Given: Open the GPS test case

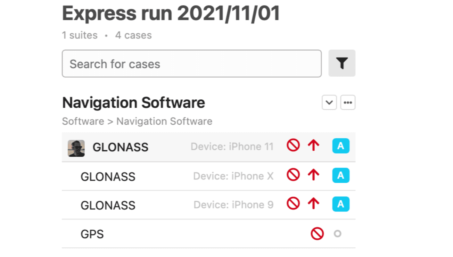Looking at the screenshot, I should [x=209, y=234].
